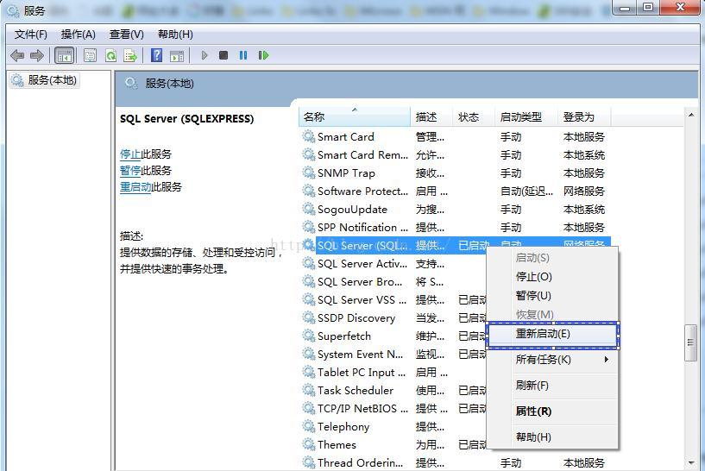This screenshot has width=705, height=471.
Task: Select the SQL Server VSS service row
Action: [393, 300]
